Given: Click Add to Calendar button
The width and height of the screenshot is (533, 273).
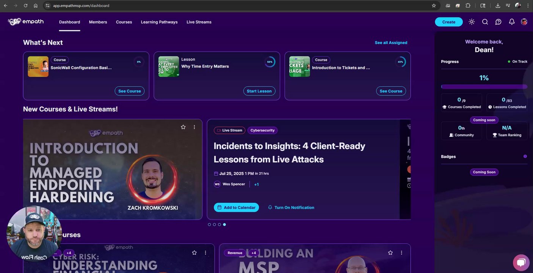Looking at the screenshot, I should [236, 207].
